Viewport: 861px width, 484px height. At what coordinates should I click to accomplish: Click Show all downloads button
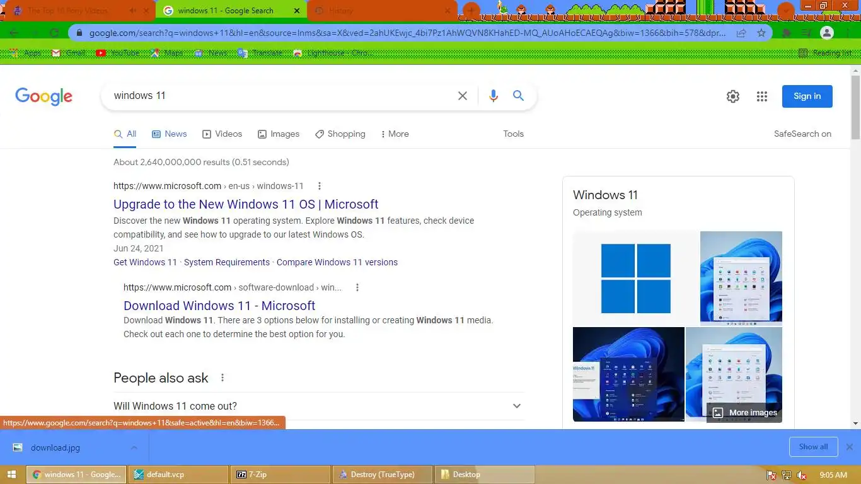[x=813, y=447]
